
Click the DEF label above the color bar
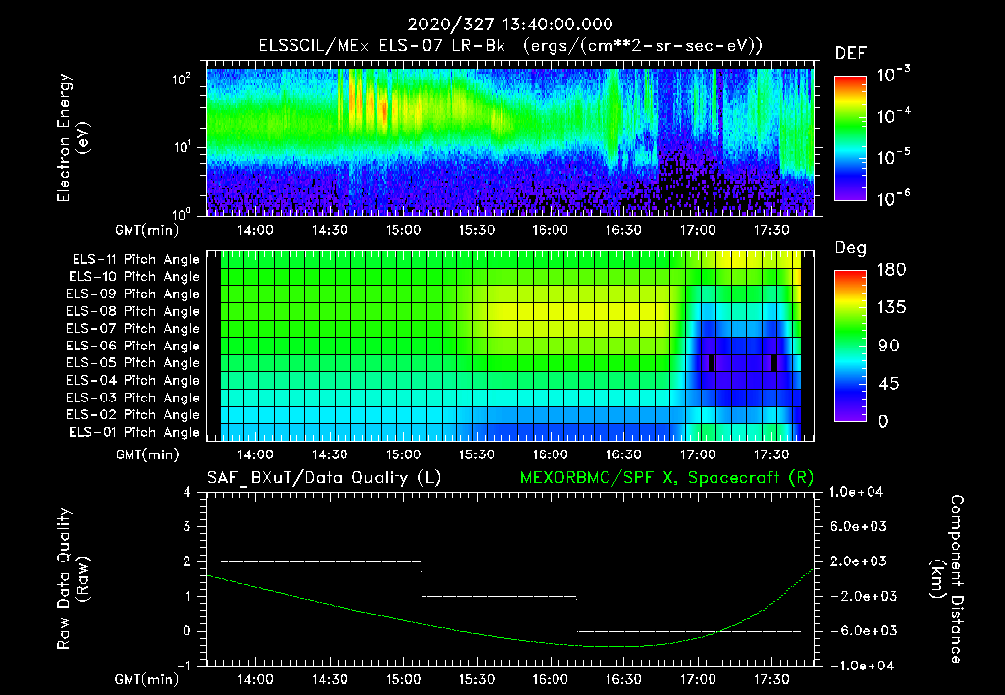coord(851,54)
